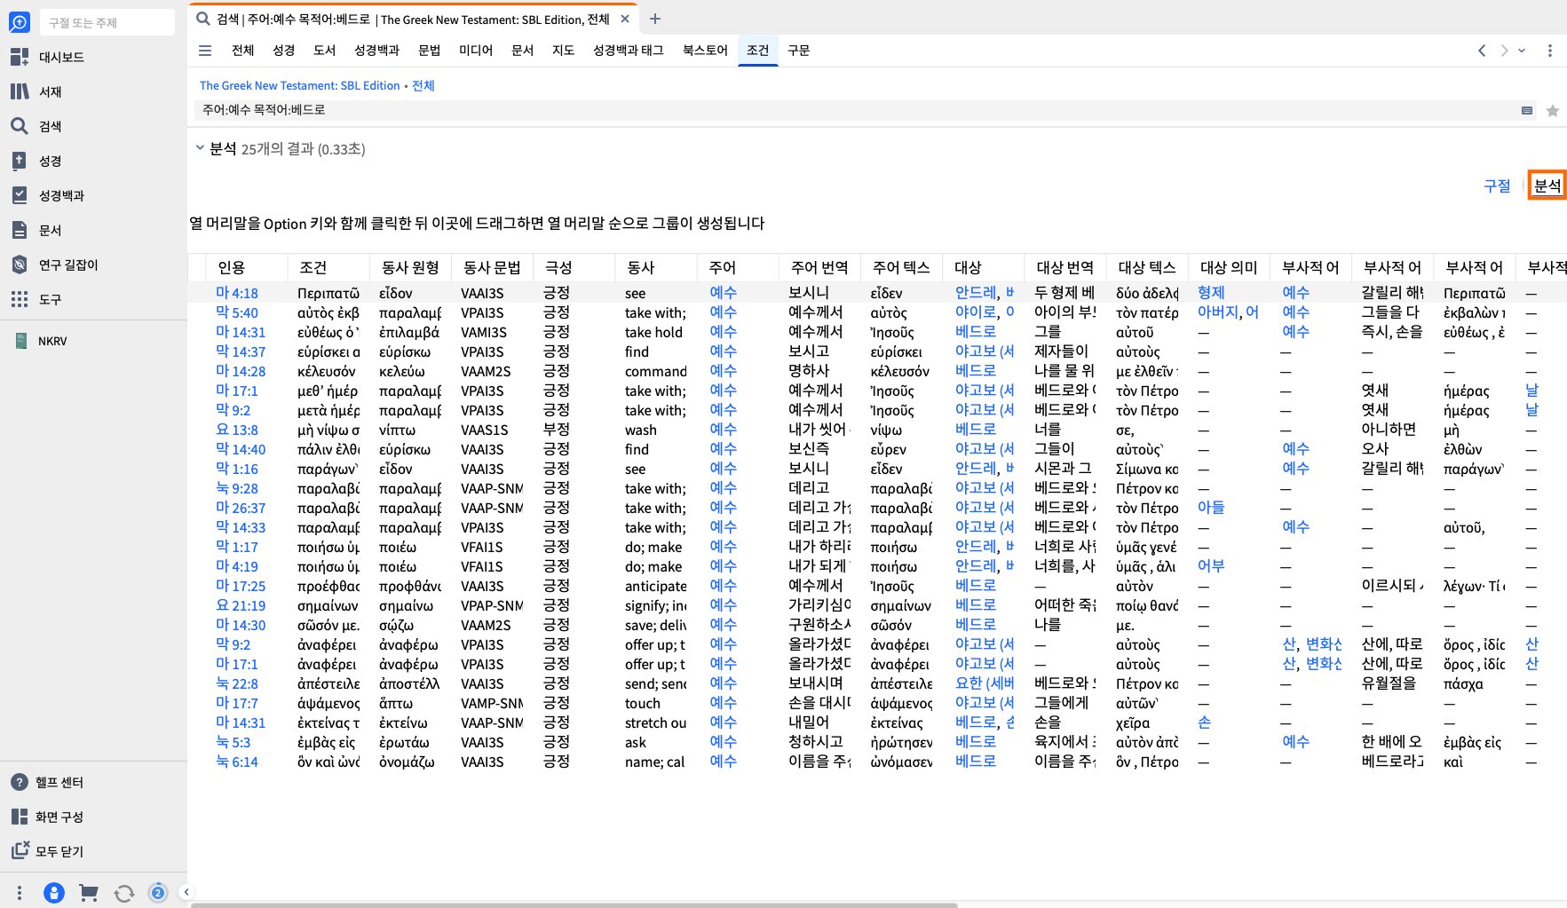Screen dimensions: 1567x908
Task: Click the sync refresh icon
Action: (x=124, y=893)
